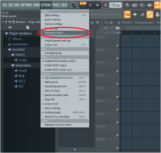The image size is (161, 153).
Task: Toggle the wait for input icon
Action: tap(135, 5)
